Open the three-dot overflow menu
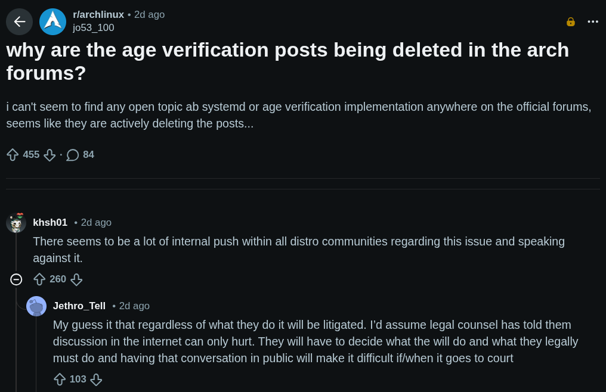Viewport: 606px width, 392px height. coord(593,21)
